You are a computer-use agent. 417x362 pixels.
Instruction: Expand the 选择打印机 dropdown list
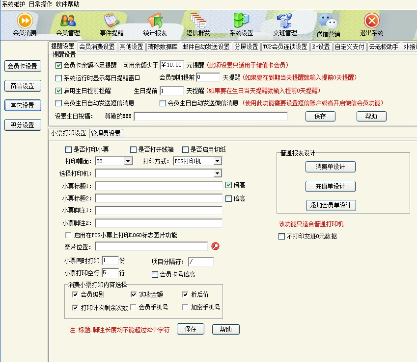217,173
